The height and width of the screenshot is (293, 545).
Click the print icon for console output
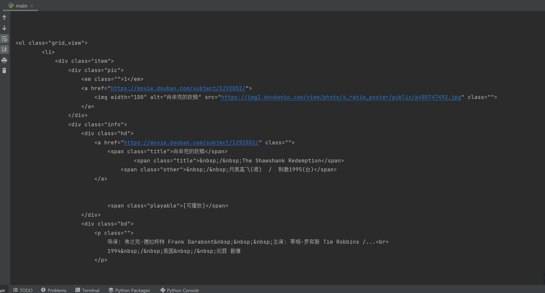click(4, 60)
